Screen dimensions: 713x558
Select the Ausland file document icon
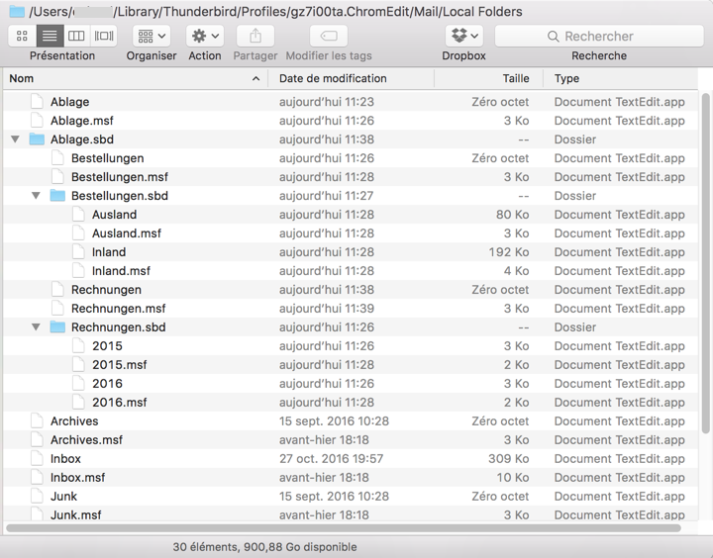tap(78, 214)
